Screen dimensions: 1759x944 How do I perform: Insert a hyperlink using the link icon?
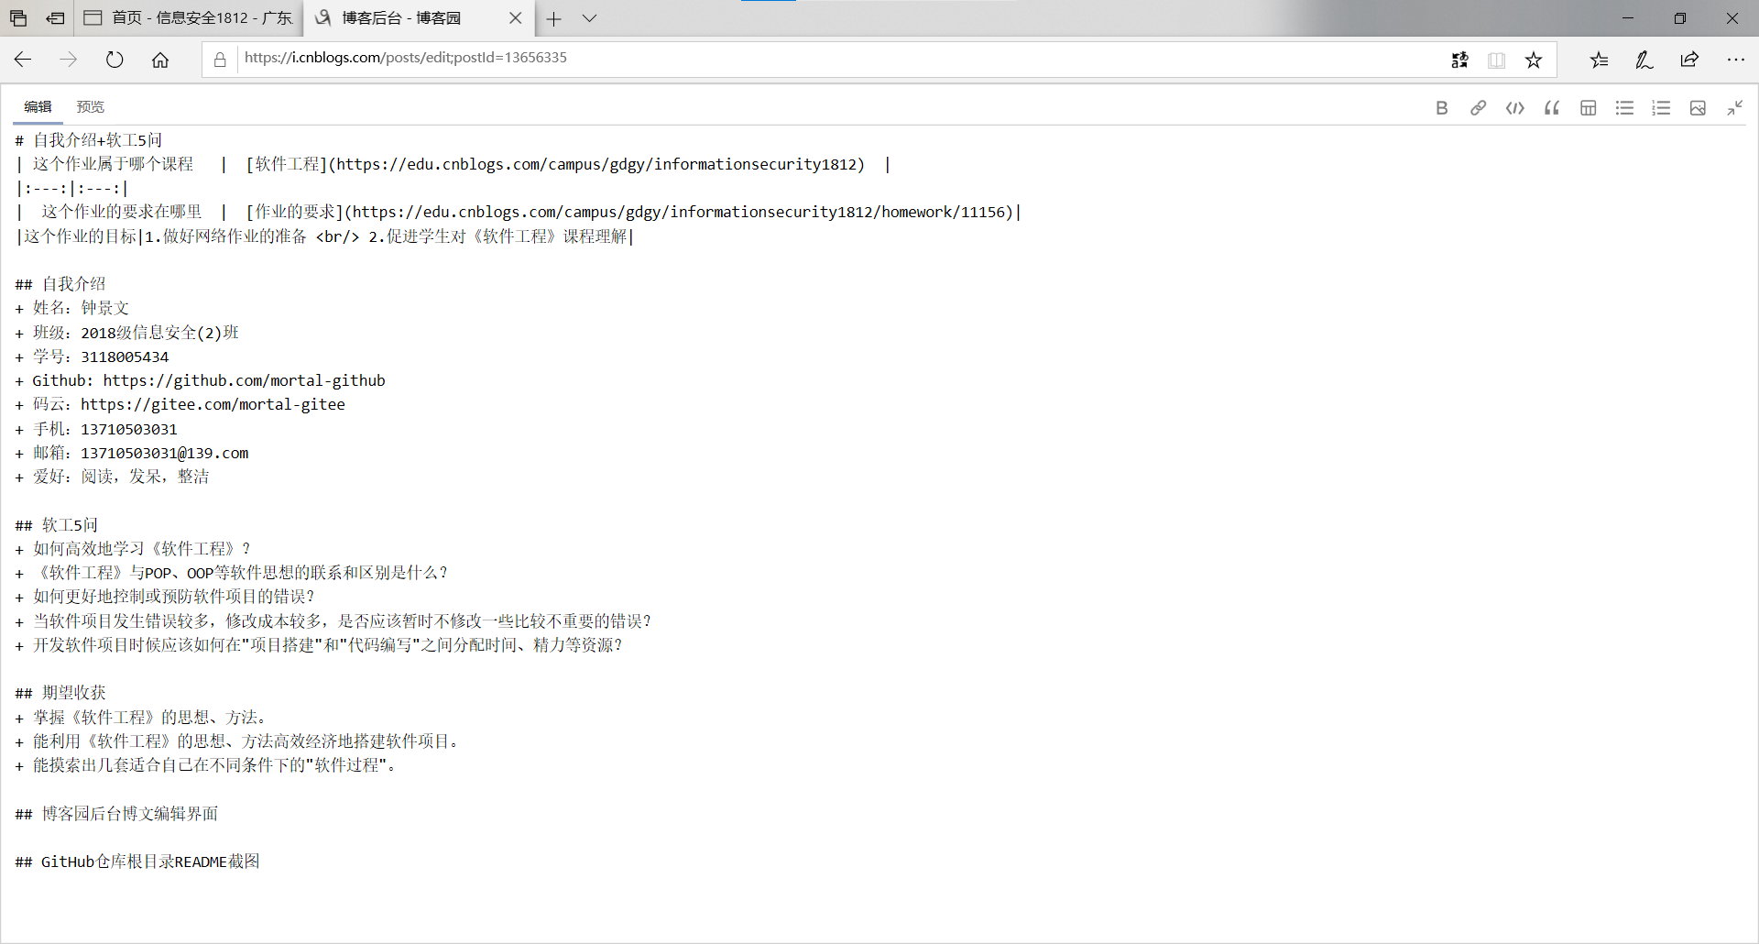[1478, 108]
